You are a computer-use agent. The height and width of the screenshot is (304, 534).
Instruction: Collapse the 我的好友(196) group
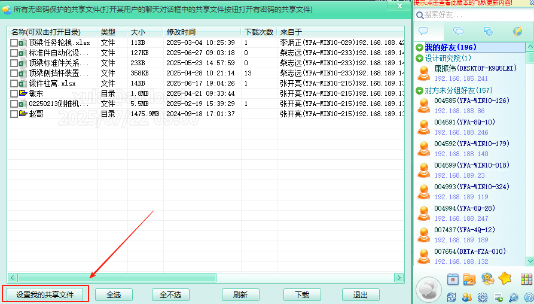click(x=420, y=47)
